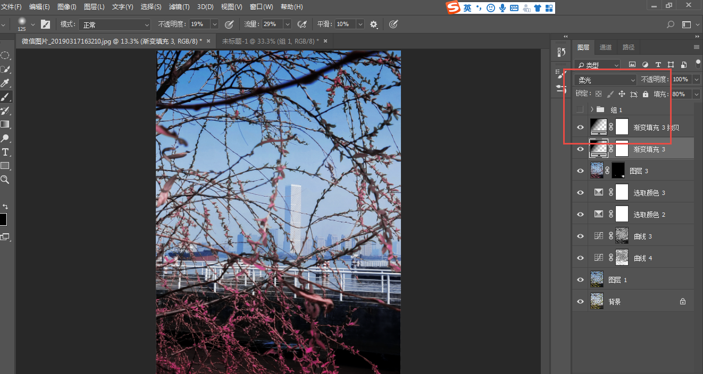Click the lock-all padlock icon in Layers
The image size is (703, 374).
coord(646,94)
